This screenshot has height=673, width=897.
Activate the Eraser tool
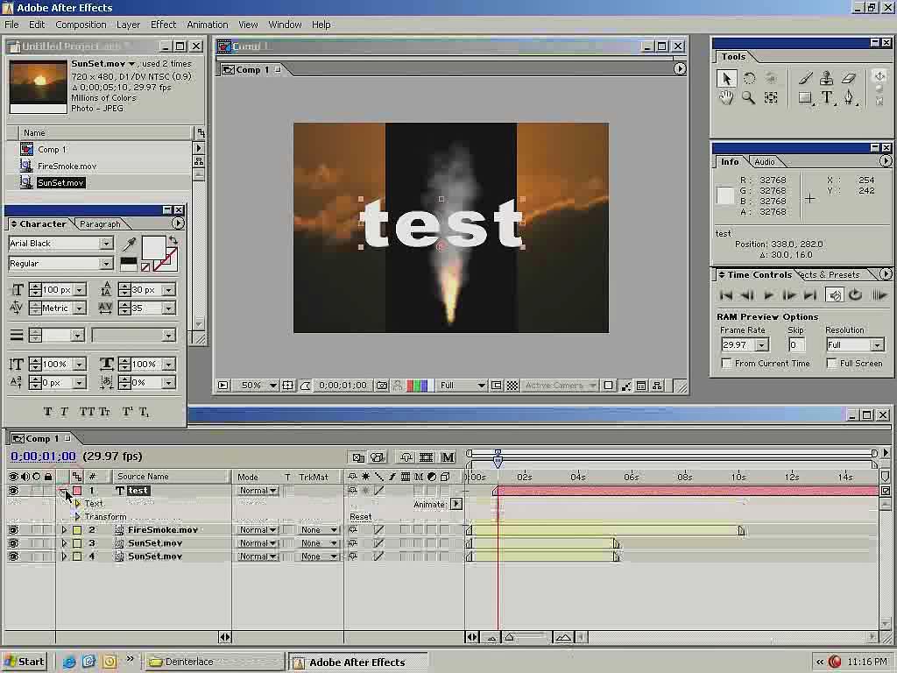849,78
